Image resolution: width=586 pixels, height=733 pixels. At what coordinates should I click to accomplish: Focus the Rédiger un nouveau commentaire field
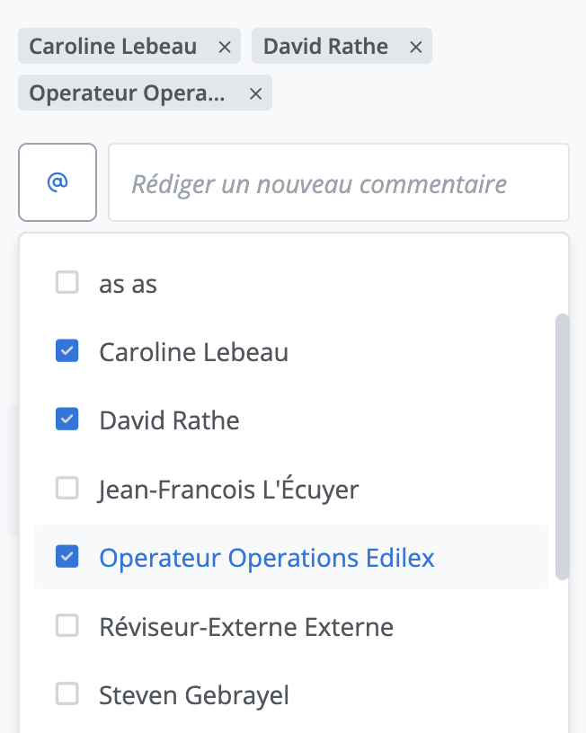point(338,183)
